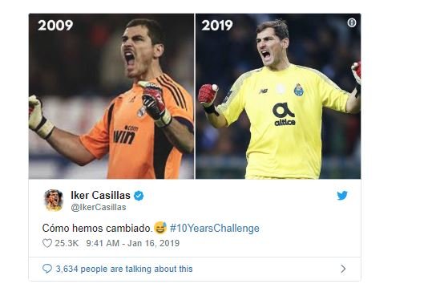Click the grinning sweat emoji in tweet
The height and width of the screenshot is (296, 428).
point(160,228)
